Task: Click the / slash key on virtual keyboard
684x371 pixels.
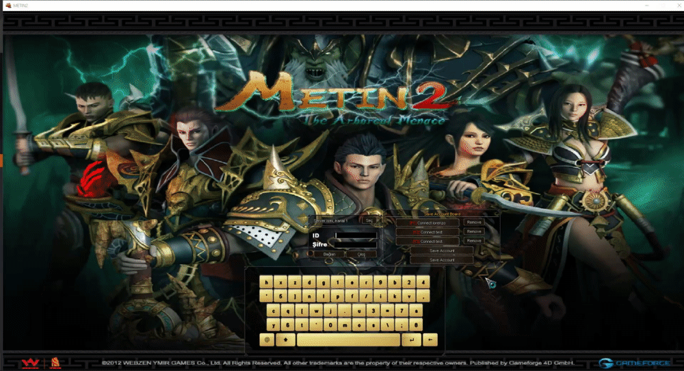Action: coord(367,296)
